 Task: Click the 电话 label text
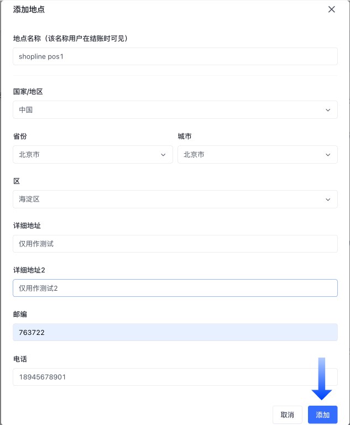20,359
